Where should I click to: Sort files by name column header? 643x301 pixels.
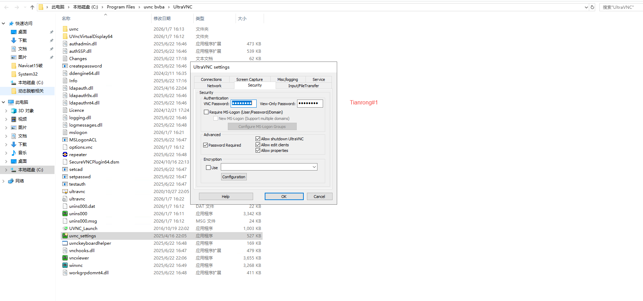tap(66, 18)
